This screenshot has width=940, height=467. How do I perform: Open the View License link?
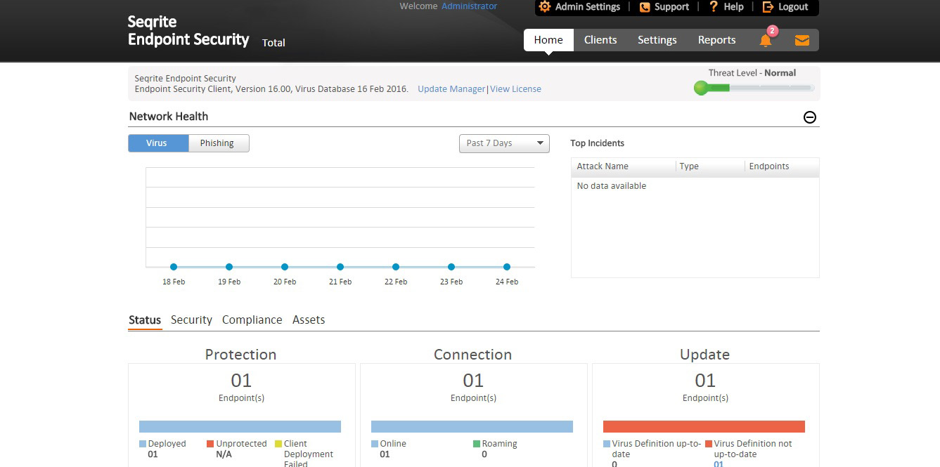tap(515, 89)
